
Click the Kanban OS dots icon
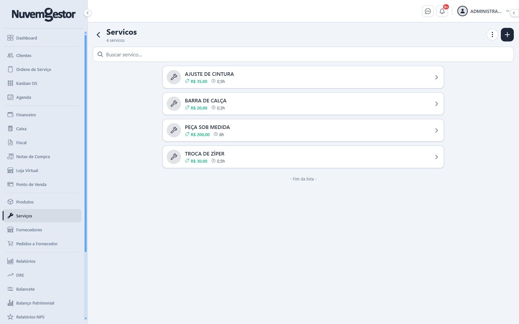(10, 83)
